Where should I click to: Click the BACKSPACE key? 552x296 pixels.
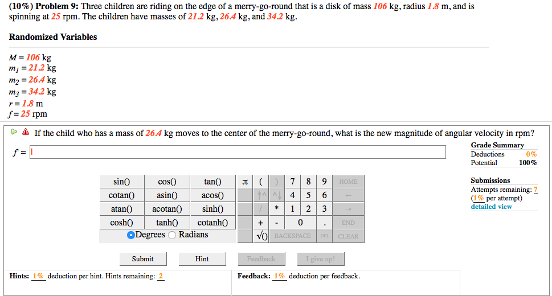click(293, 236)
